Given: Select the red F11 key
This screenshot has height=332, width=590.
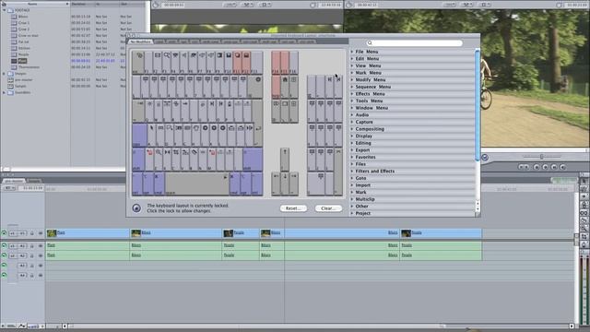Looking at the screenshot, I should [x=237, y=63].
